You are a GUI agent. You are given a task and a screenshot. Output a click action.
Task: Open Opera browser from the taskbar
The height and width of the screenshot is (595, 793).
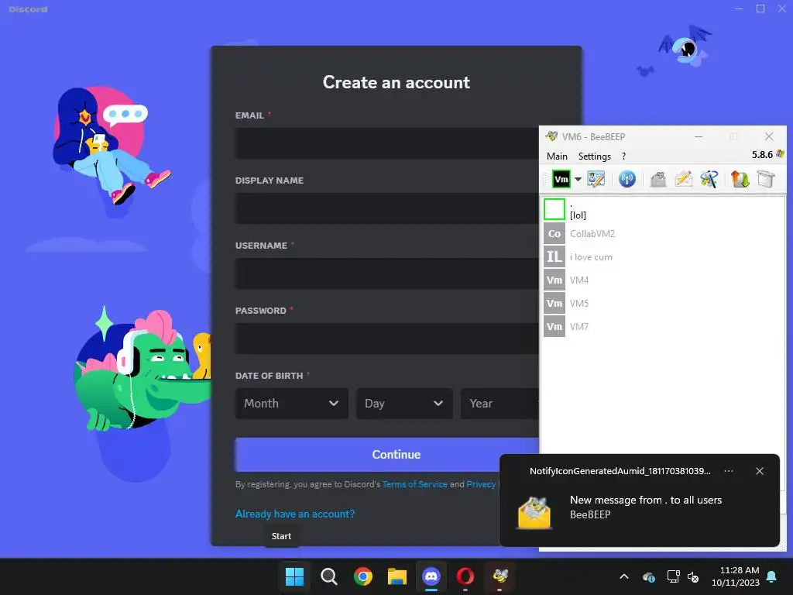(465, 576)
